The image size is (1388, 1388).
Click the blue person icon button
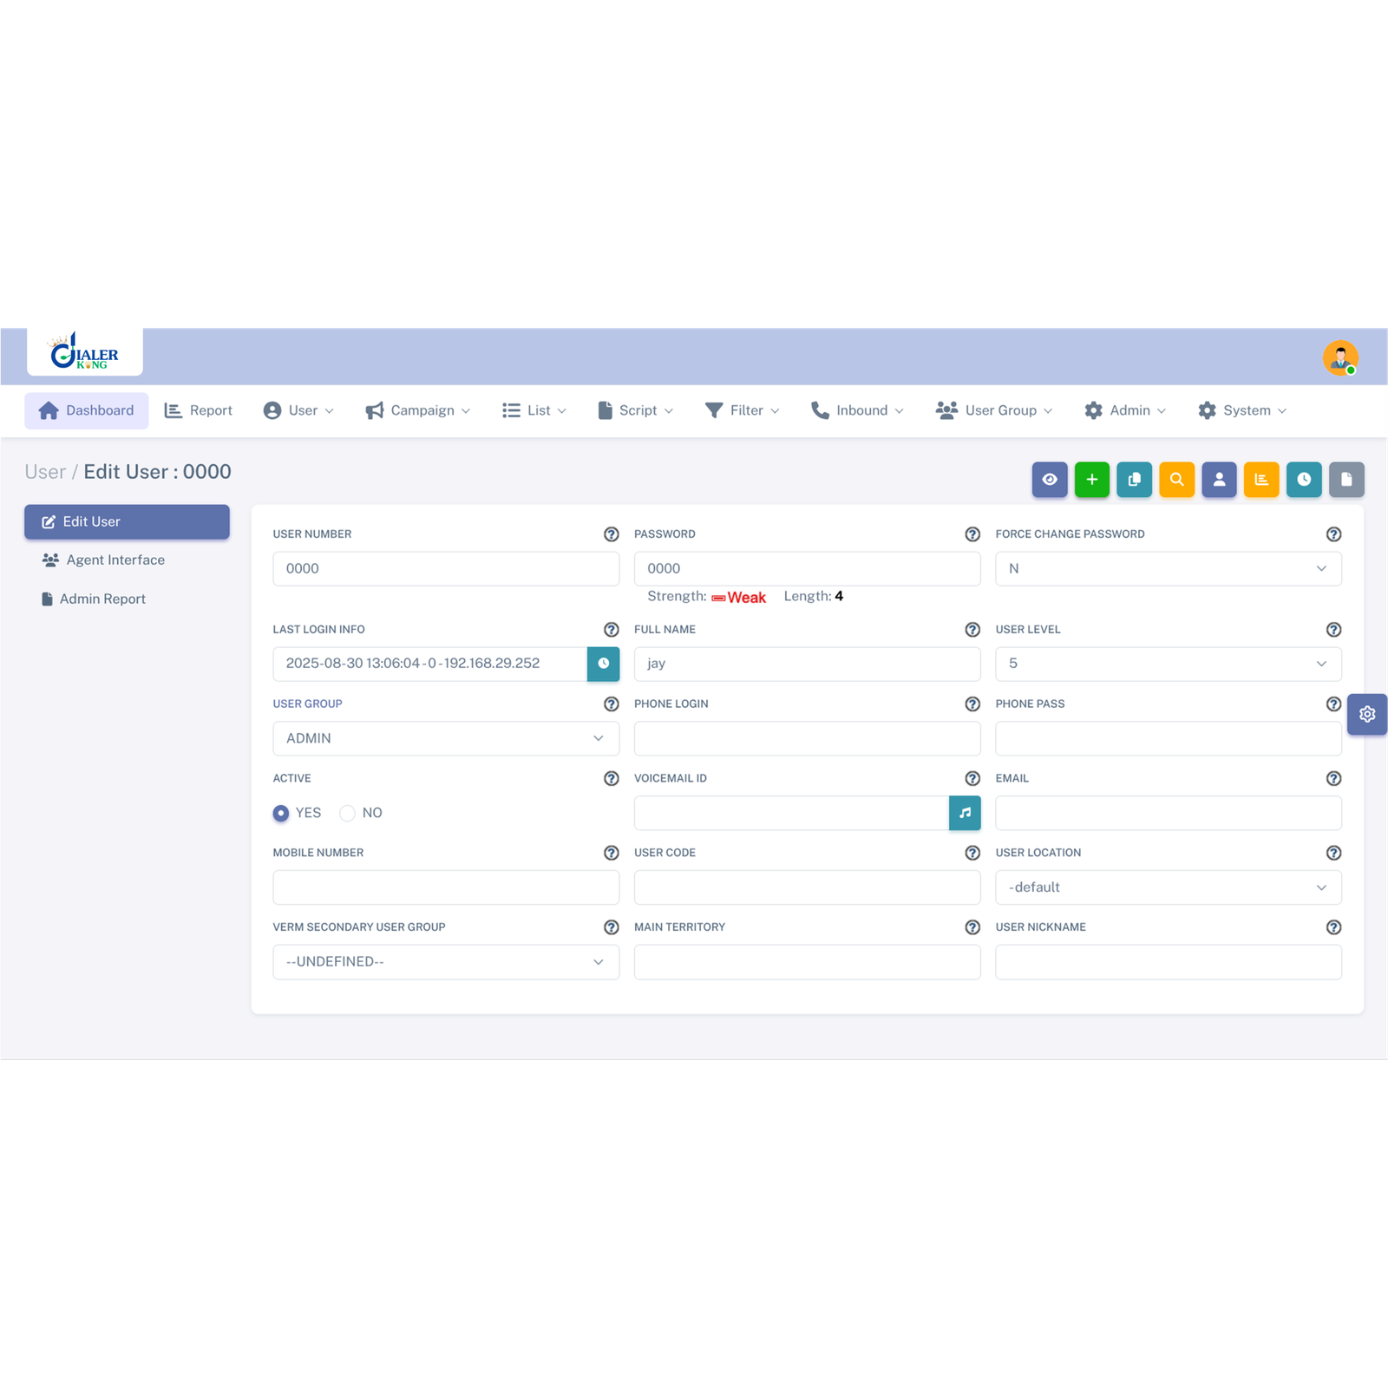click(x=1219, y=479)
